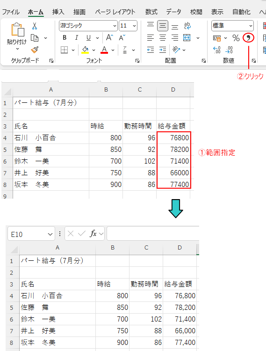The image size is (266, 351).
Task: Apply percent style
Action: pos(236,38)
